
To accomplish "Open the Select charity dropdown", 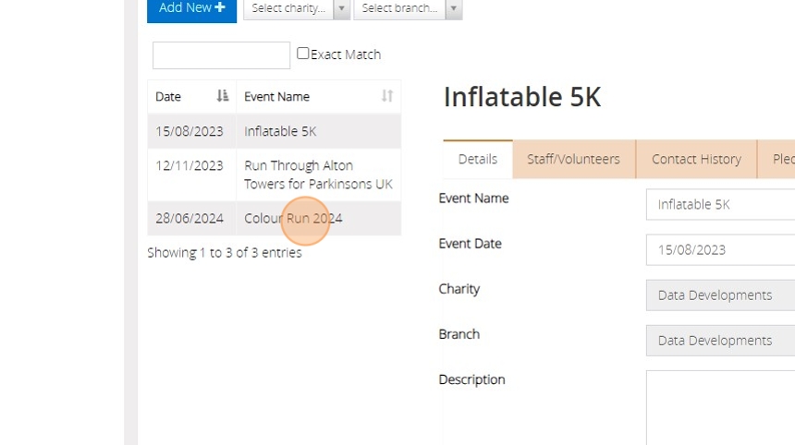I will [x=297, y=8].
